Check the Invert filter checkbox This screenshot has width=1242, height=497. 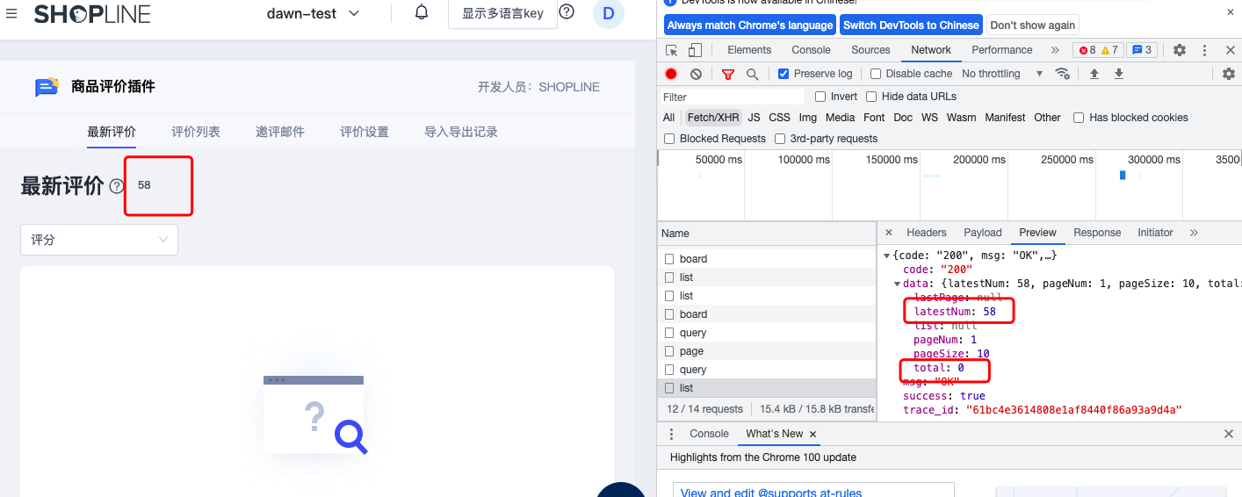pos(820,97)
